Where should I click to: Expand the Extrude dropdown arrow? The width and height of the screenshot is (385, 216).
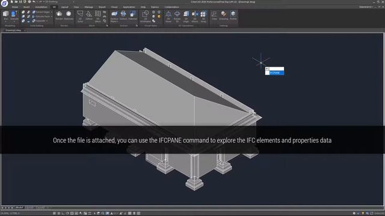[14, 22]
